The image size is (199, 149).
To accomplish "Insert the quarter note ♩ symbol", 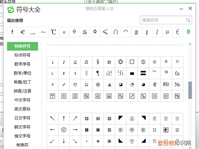I will point(53,62).
